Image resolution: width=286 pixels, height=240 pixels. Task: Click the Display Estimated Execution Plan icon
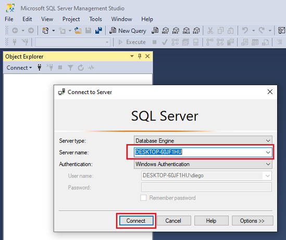tap(175, 42)
